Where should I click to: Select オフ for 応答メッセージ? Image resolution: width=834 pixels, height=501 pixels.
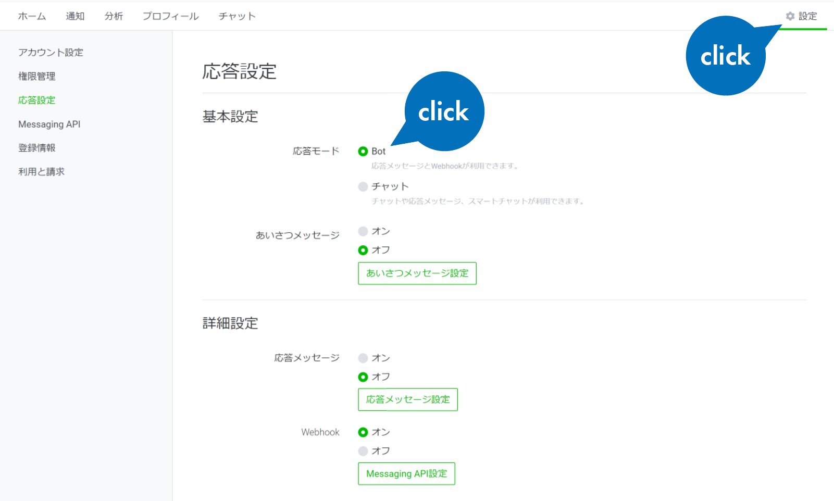363,377
